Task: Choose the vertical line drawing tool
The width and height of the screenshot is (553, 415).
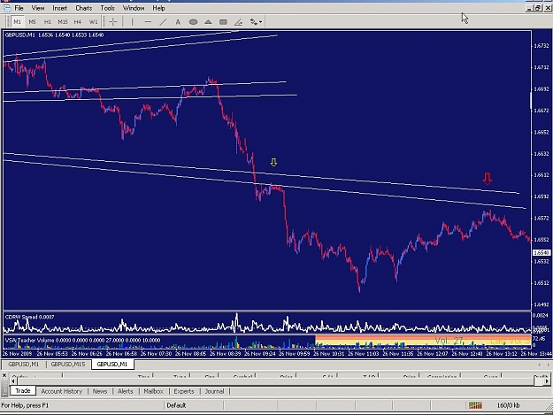Action: (132, 22)
